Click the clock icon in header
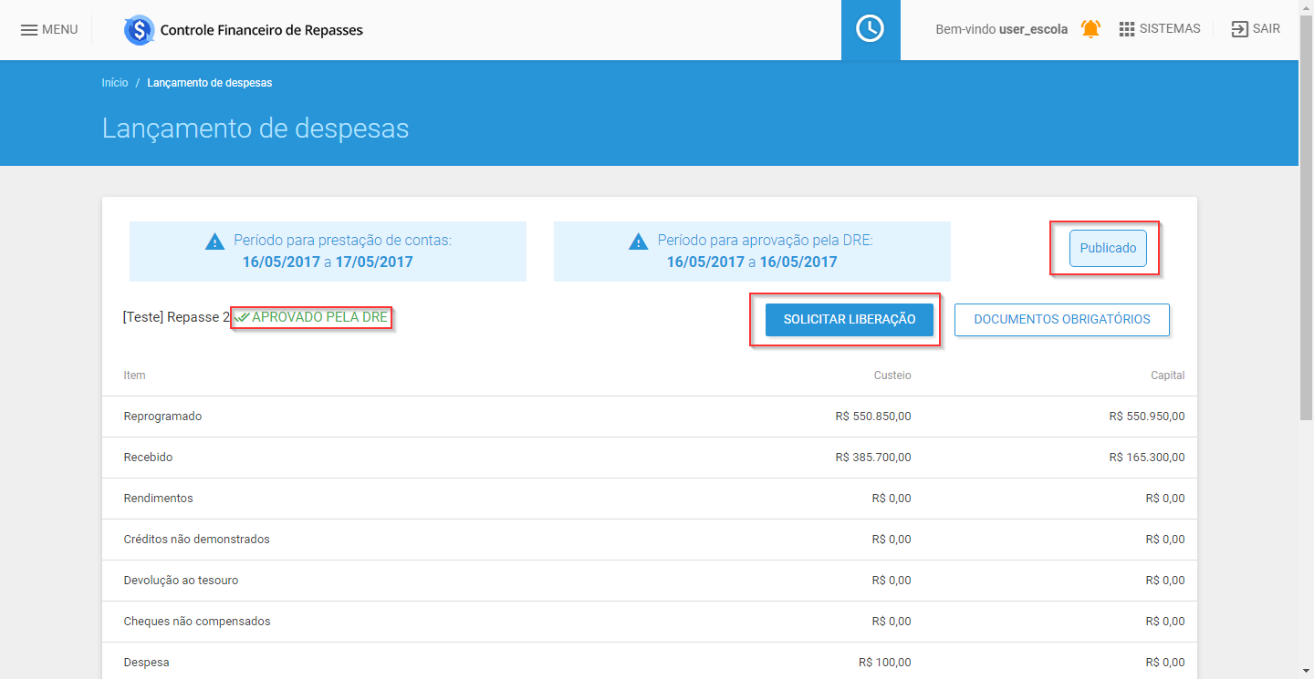The image size is (1314, 679). pos(870,29)
